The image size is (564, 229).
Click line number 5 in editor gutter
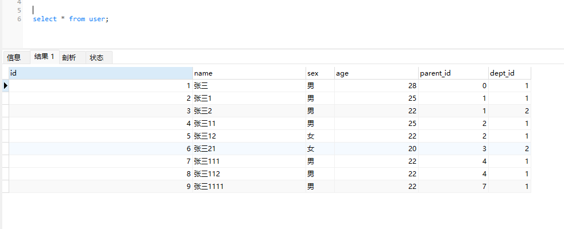pyautogui.click(x=19, y=10)
